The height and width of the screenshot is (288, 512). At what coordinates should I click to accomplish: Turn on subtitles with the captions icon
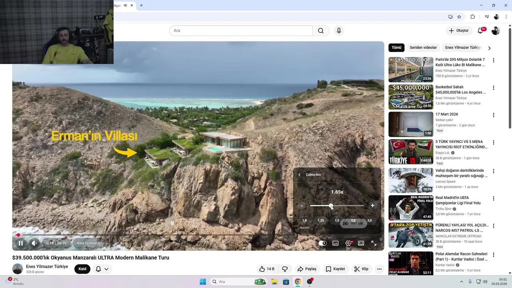(336, 243)
